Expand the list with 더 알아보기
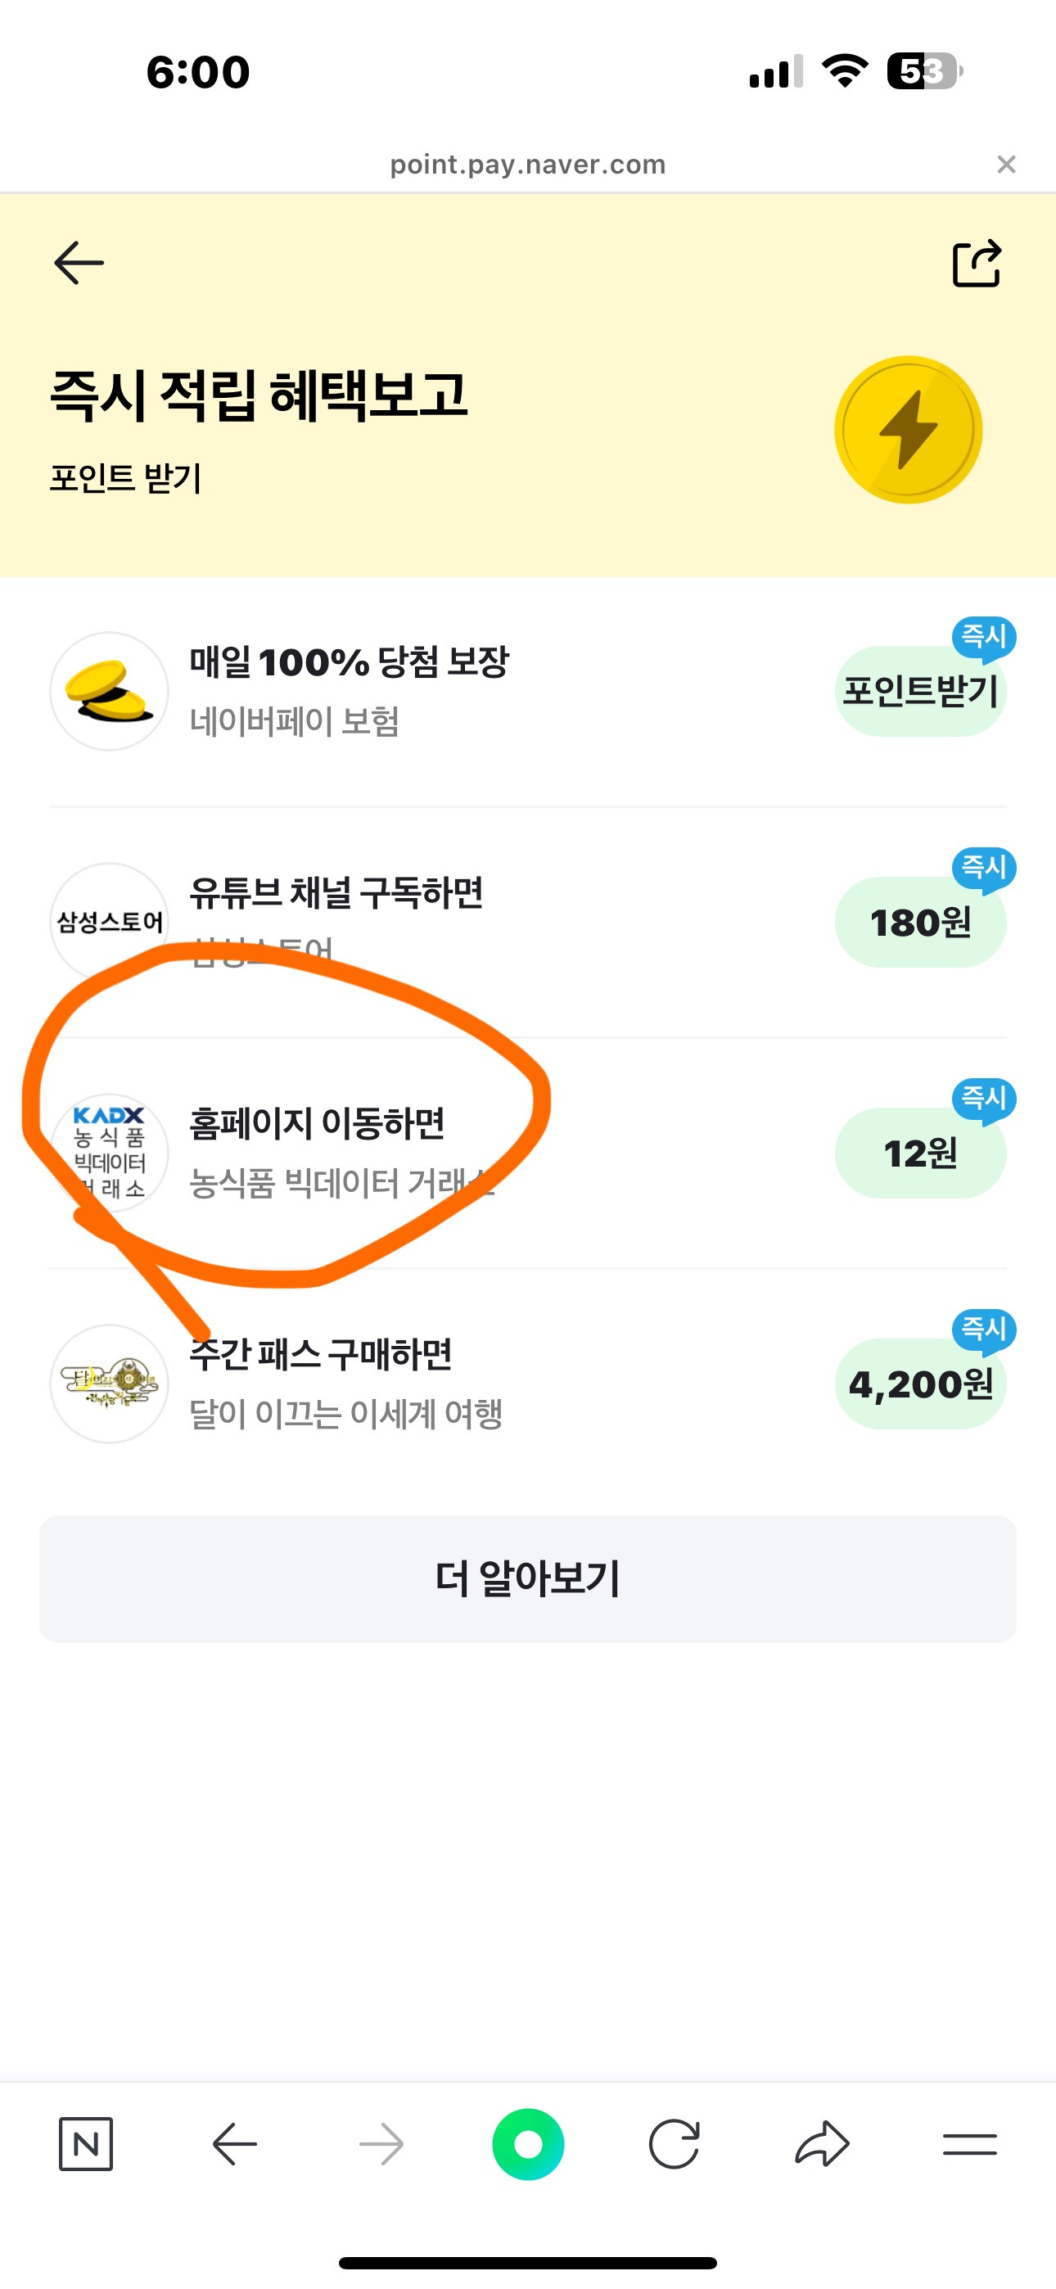 point(528,1579)
